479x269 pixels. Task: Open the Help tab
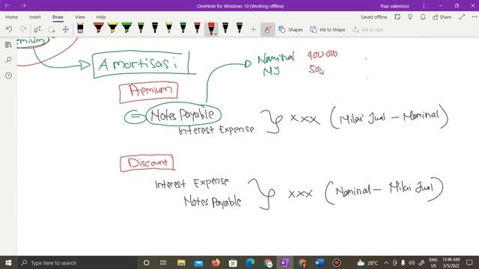pyautogui.click(x=101, y=17)
